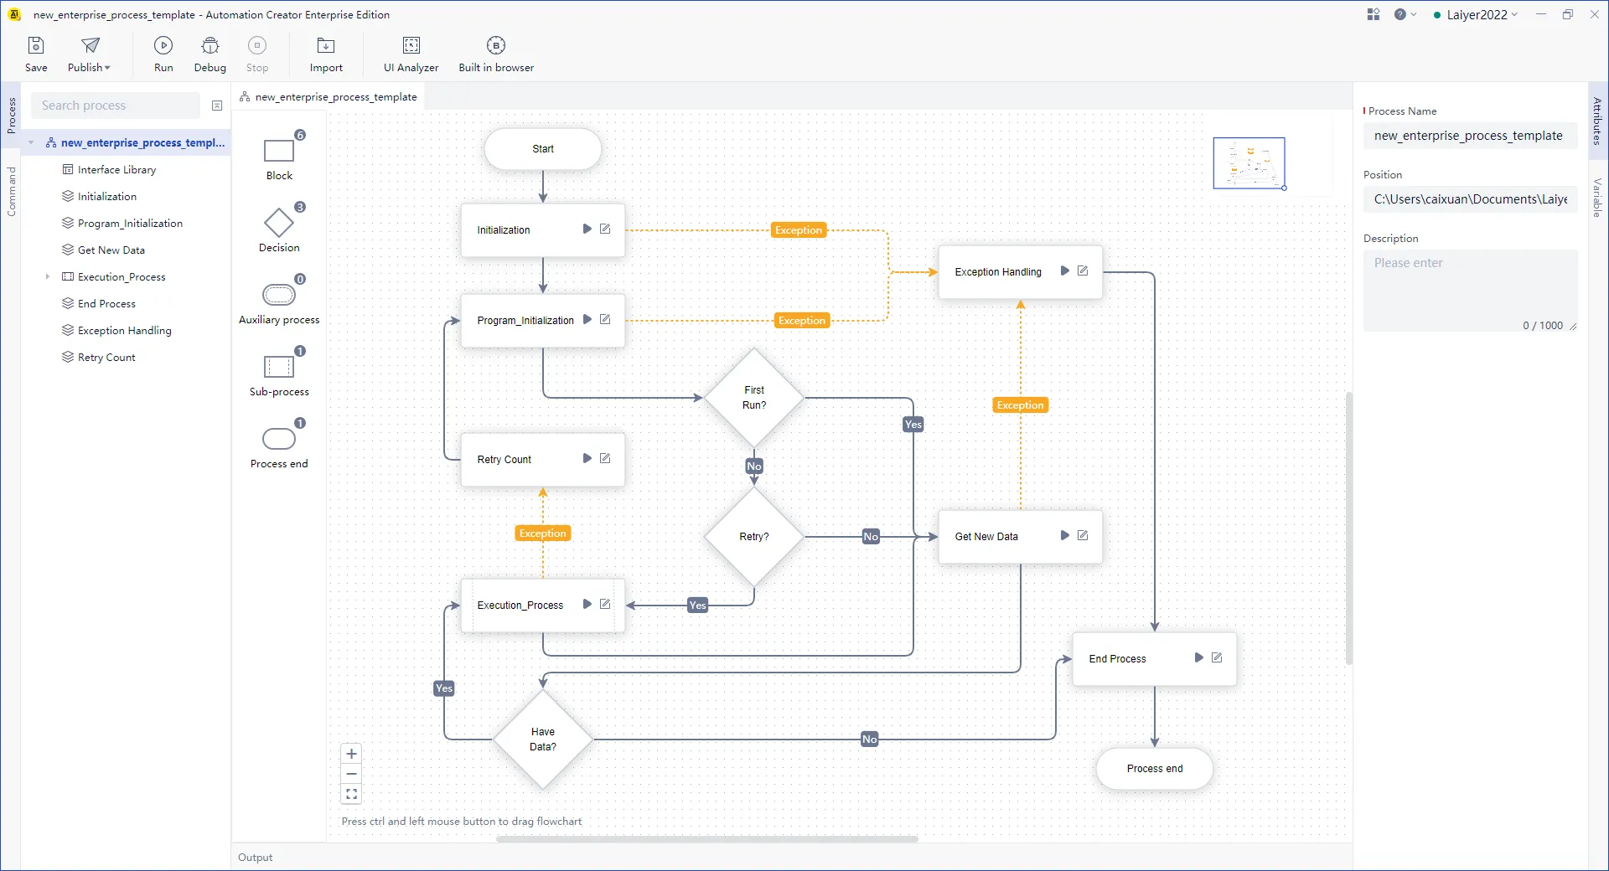Click the Description text area
The height and width of the screenshot is (871, 1609).
click(x=1471, y=291)
